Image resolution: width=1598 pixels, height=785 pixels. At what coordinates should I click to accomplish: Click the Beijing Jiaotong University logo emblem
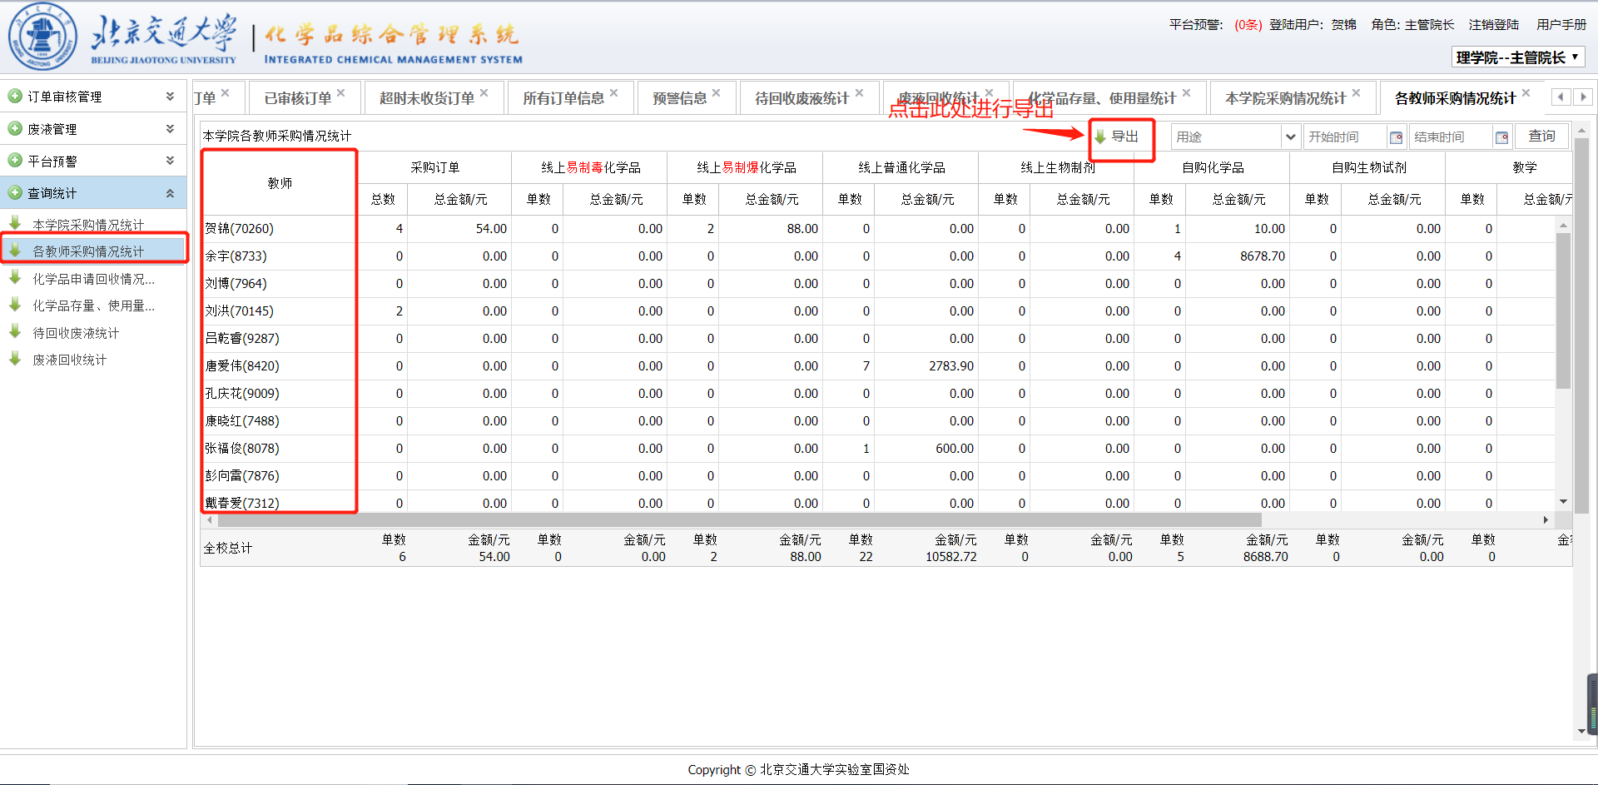[42, 37]
